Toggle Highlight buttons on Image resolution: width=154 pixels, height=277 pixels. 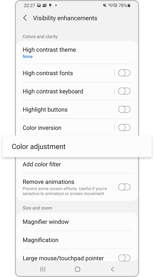coord(124,110)
